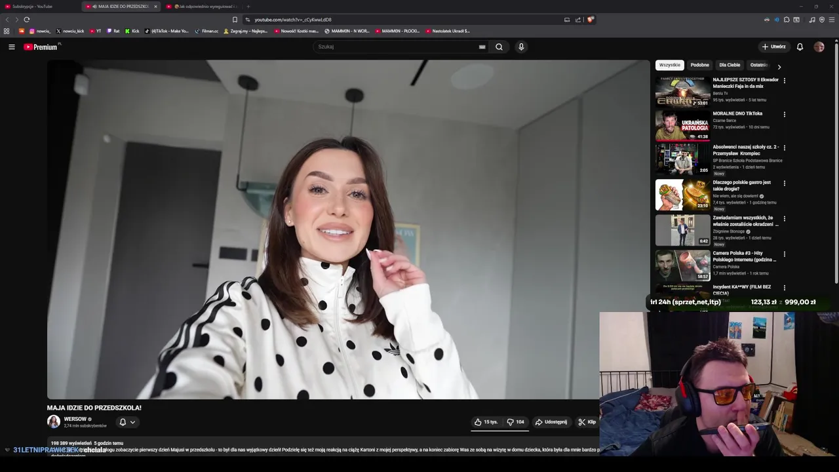
Task: Open Zawiadamiam wszystkich video title
Action: [745, 221]
